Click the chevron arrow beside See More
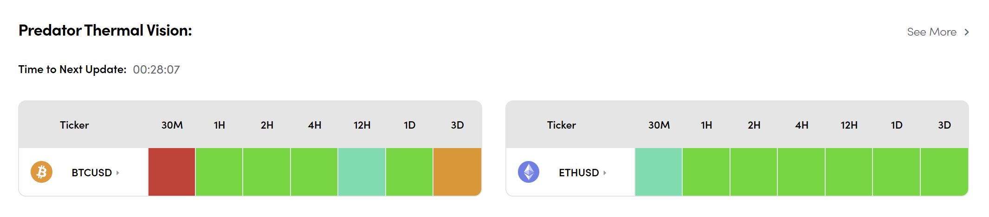989x217 pixels. [967, 32]
